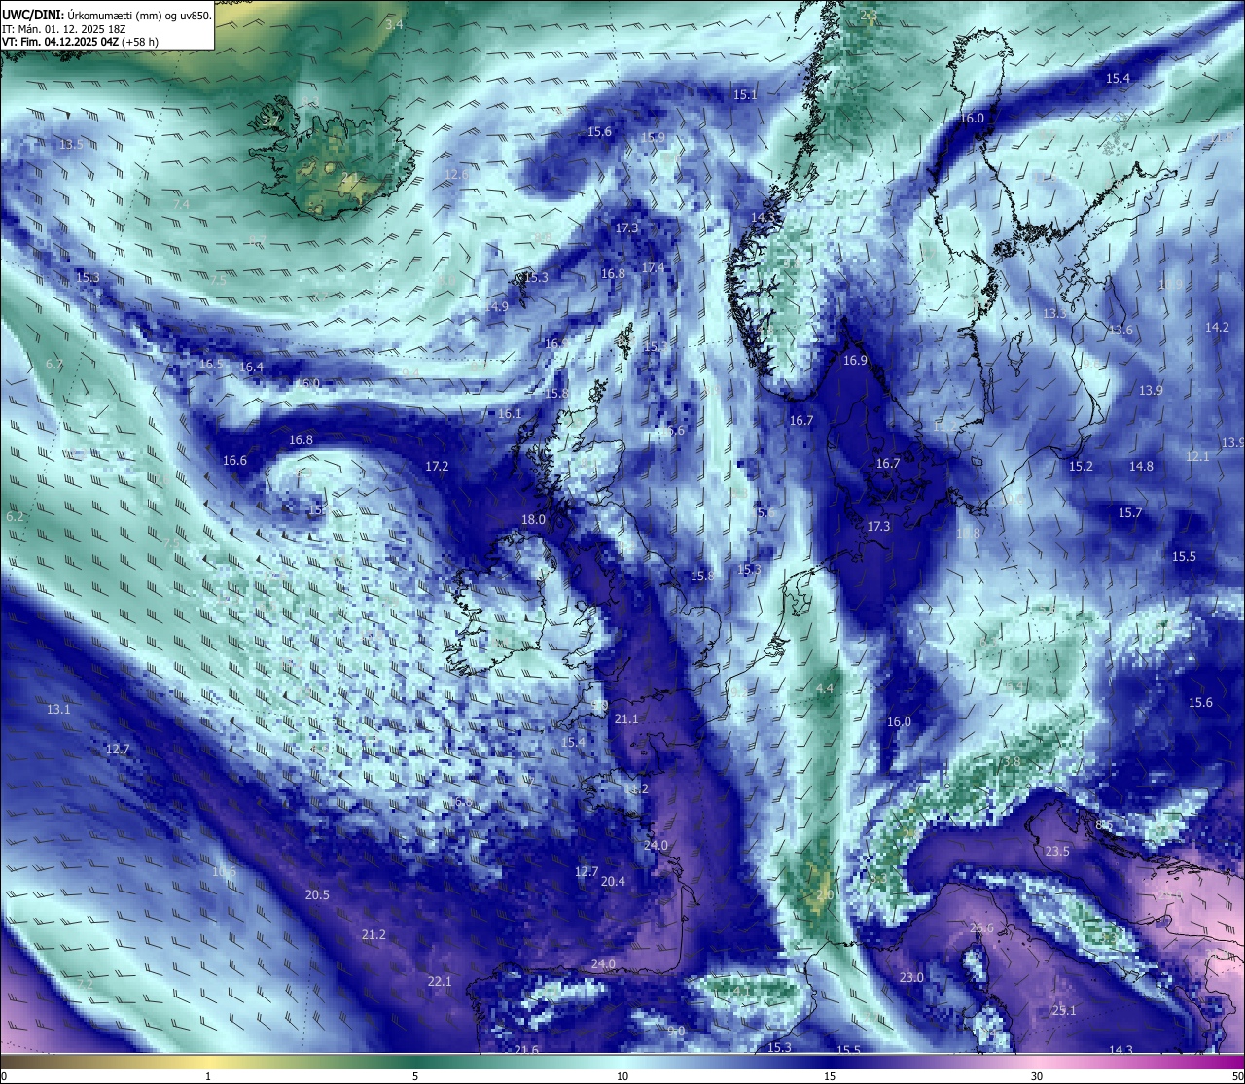1245x1084 pixels.
Task: Click the 20.4 value in Bay of Biscay
Action: pos(613,882)
